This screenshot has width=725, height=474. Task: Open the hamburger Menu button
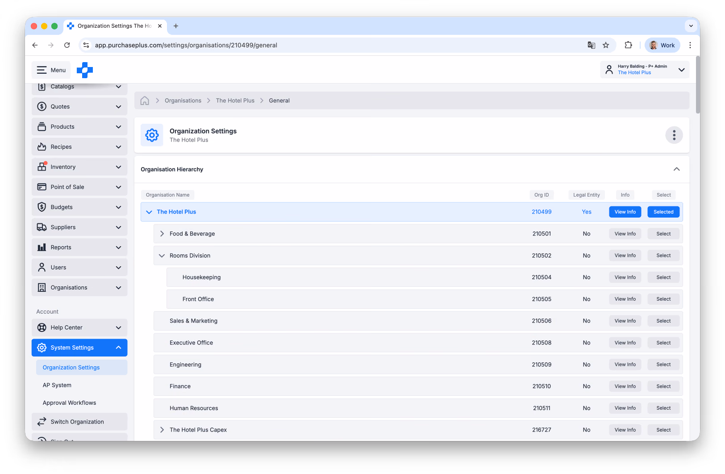pyautogui.click(x=51, y=70)
